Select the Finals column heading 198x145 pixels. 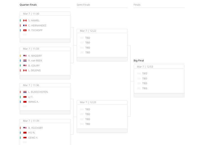coord(137,5)
